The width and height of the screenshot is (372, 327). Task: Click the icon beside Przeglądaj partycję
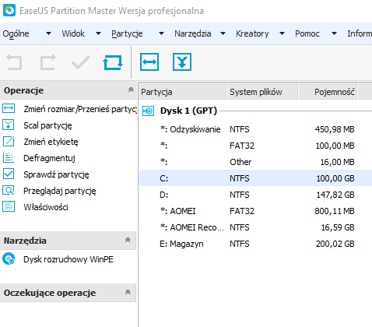[x=9, y=190]
